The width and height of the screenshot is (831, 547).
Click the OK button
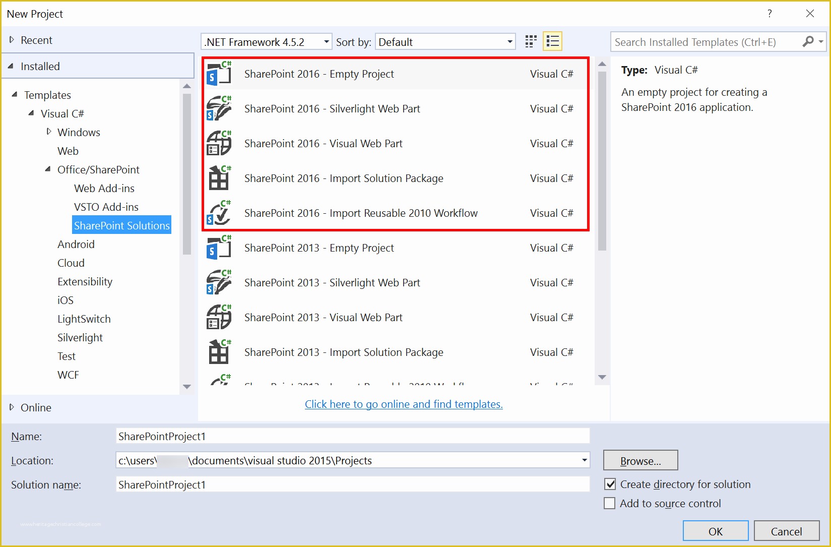tap(716, 531)
